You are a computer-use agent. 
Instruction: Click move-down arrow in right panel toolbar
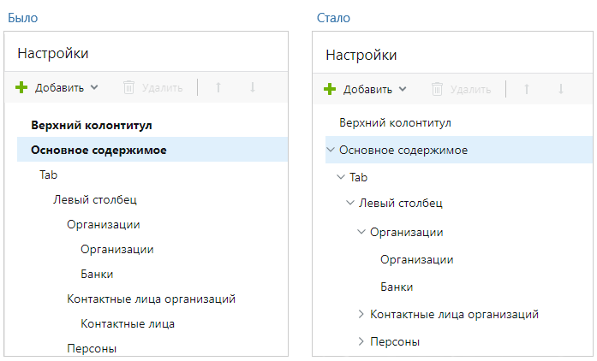pyautogui.click(x=561, y=89)
